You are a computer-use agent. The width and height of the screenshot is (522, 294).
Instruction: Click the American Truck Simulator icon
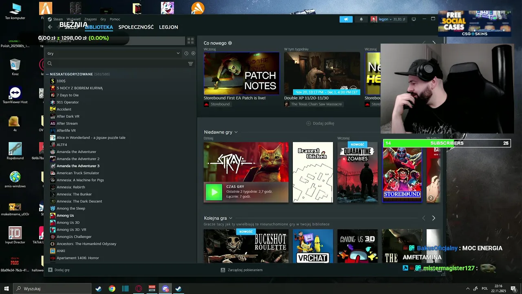[x=53, y=173]
